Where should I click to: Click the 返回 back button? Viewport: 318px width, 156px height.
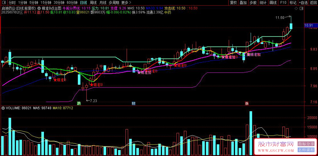(x=313, y=3)
